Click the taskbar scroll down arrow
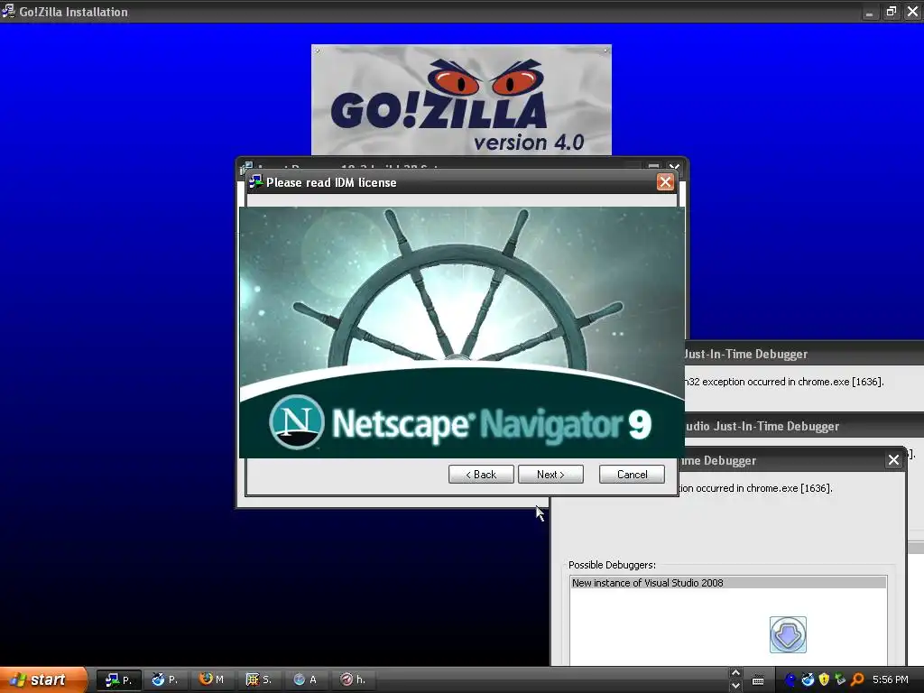The image size is (924, 693). click(735, 686)
